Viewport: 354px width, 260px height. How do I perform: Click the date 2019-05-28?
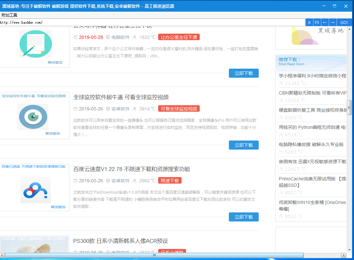coord(91,37)
